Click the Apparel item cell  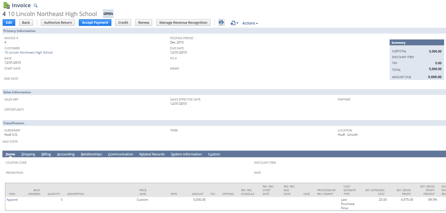click(12, 200)
